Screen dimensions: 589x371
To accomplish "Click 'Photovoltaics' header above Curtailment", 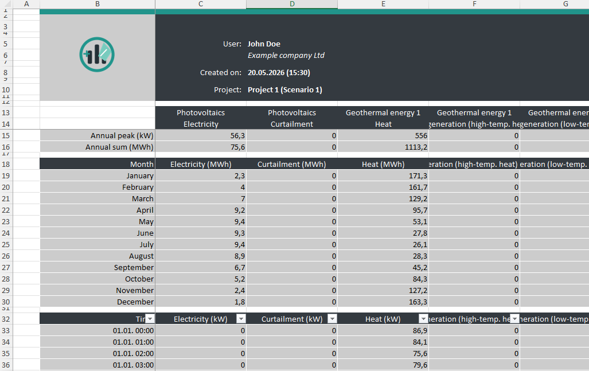I will coord(292,112).
